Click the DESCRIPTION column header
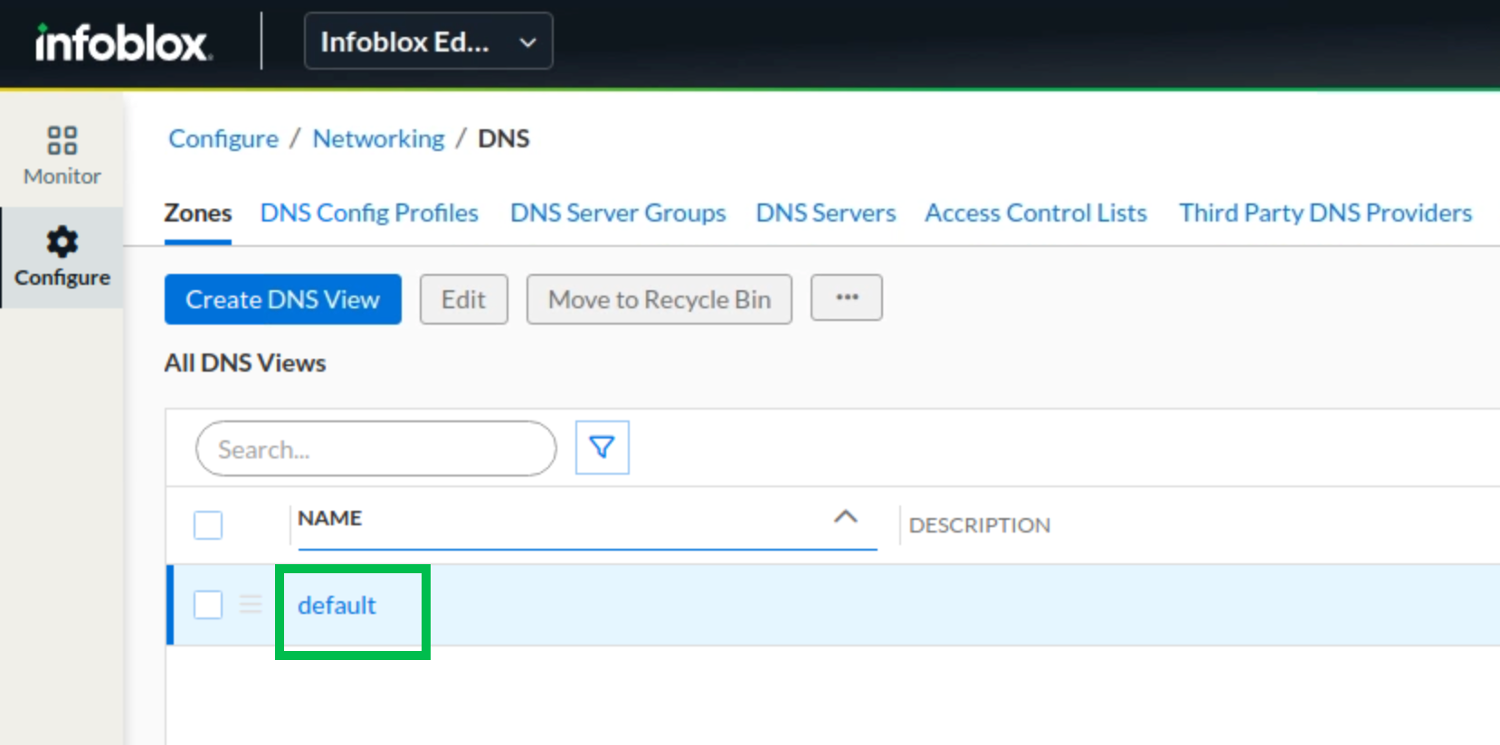The height and width of the screenshot is (745, 1500). [x=979, y=525]
